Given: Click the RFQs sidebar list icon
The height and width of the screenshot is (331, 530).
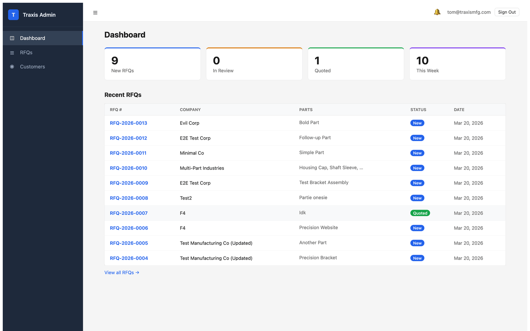Looking at the screenshot, I should [x=12, y=53].
